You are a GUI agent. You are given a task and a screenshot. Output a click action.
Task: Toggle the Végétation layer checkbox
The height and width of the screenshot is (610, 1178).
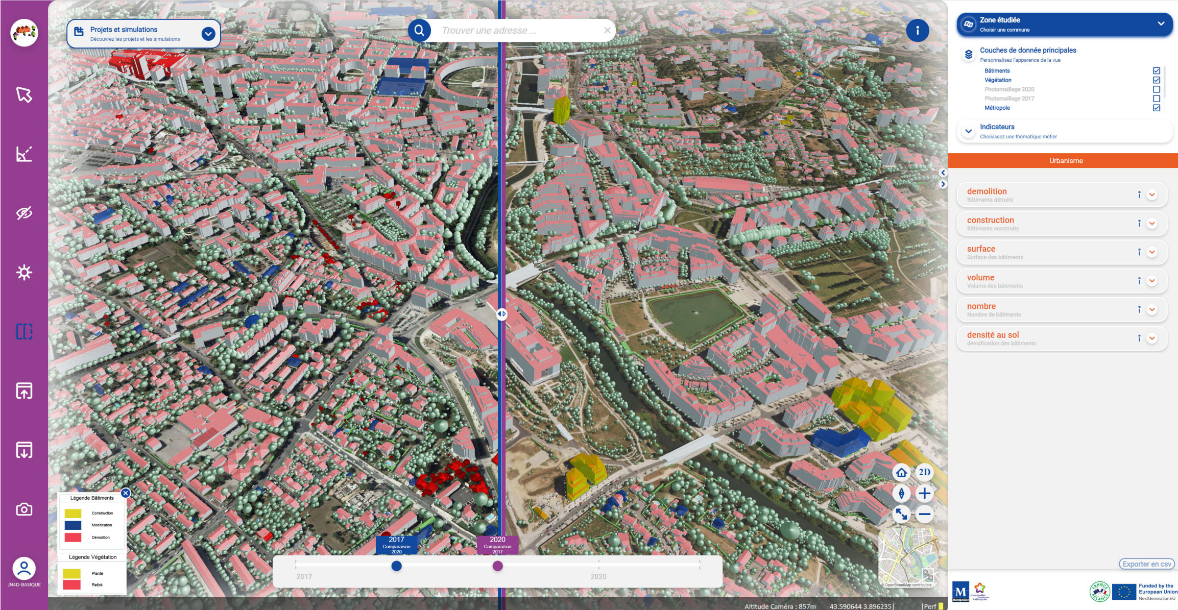click(1157, 80)
